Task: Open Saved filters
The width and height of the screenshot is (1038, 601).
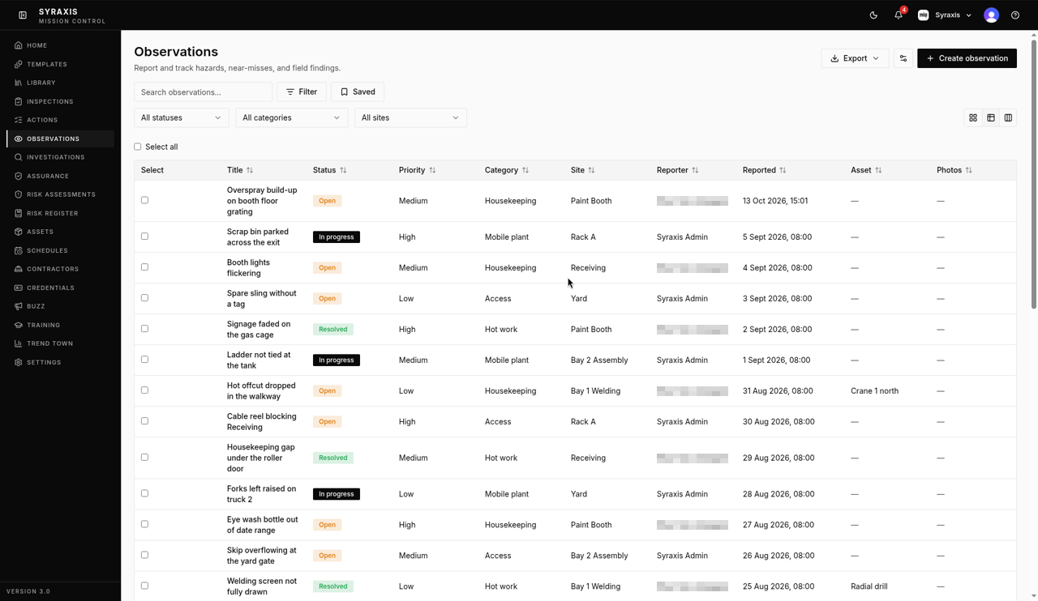Action: click(358, 92)
